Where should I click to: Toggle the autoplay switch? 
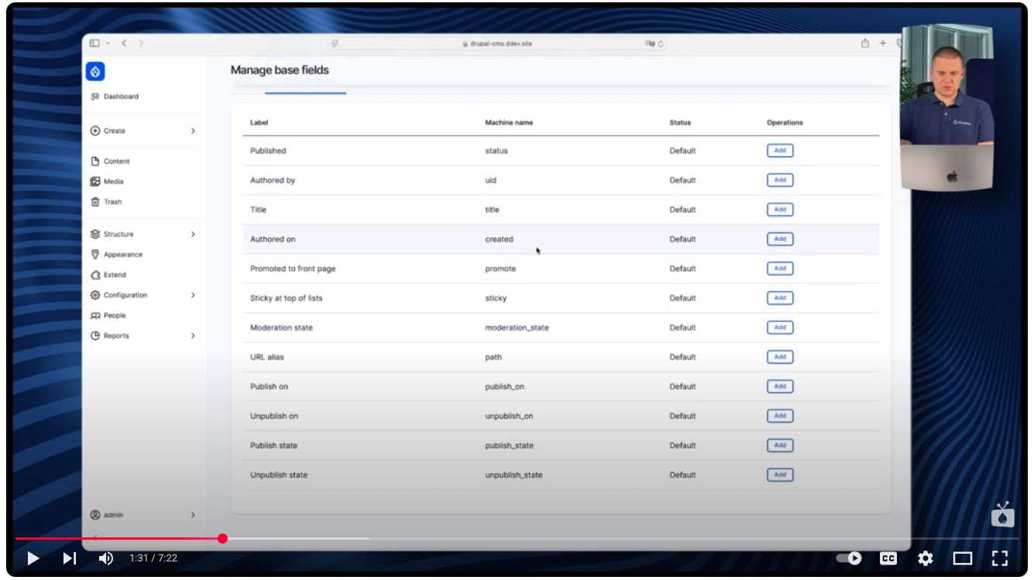pyautogui.click(x=849, y=558)
